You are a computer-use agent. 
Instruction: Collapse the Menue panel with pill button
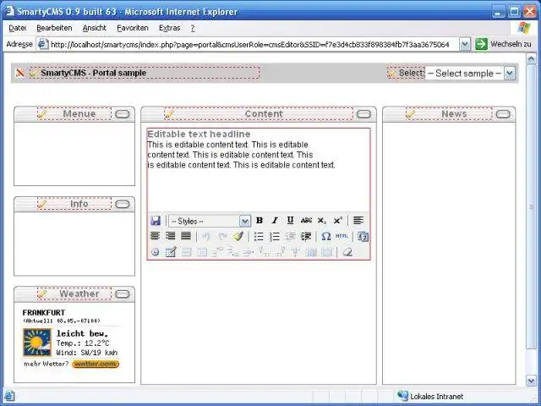click(x=122, y=114)
